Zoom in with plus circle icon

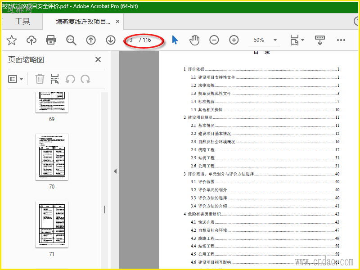(x=234, y=40)
